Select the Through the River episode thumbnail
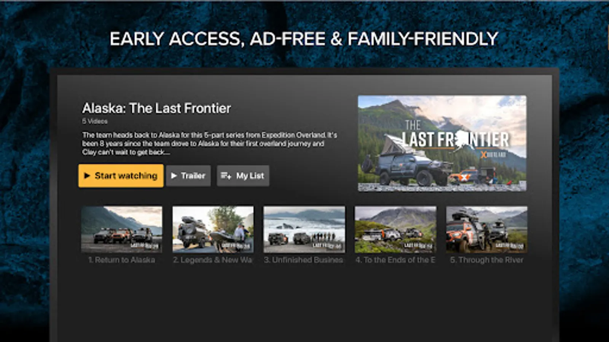609x342 pixels. 487,230
